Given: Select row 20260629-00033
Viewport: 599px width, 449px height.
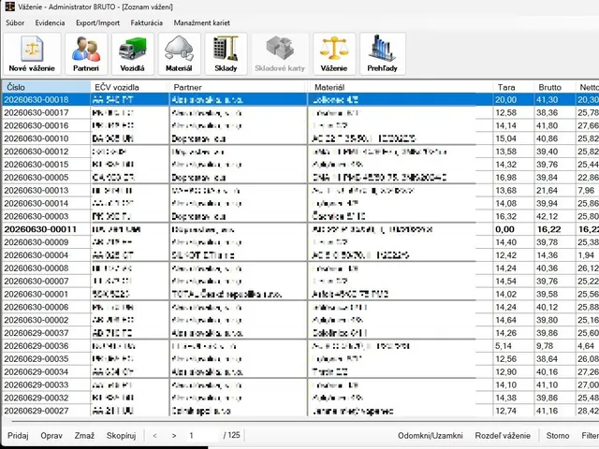Looking at the screenshot, I should (300, 385).
